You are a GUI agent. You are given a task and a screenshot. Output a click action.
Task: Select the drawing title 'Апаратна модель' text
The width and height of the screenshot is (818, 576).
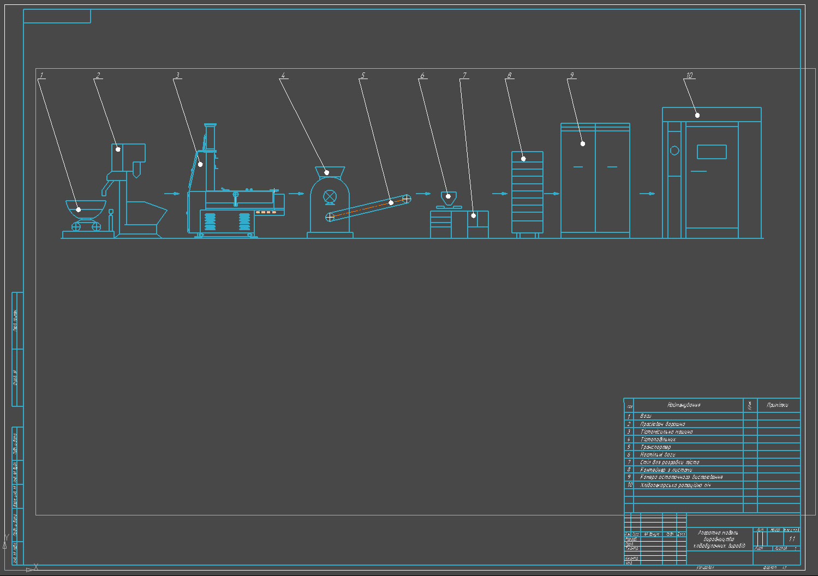tap(718, 532)
